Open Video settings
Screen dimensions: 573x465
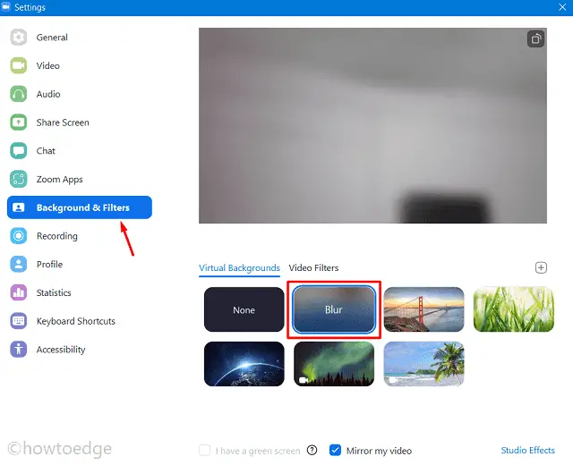pyautogui.click(x=80, y=65)
